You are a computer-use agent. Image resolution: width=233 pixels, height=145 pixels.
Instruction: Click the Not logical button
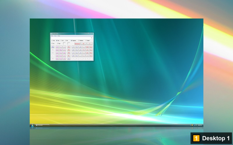click(91, 53)
